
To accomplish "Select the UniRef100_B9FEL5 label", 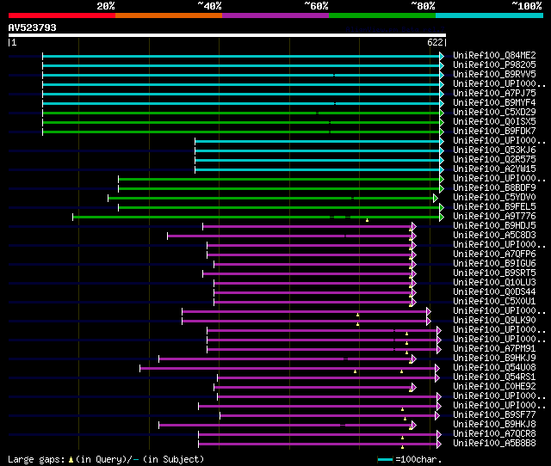I will click(494, 207).
